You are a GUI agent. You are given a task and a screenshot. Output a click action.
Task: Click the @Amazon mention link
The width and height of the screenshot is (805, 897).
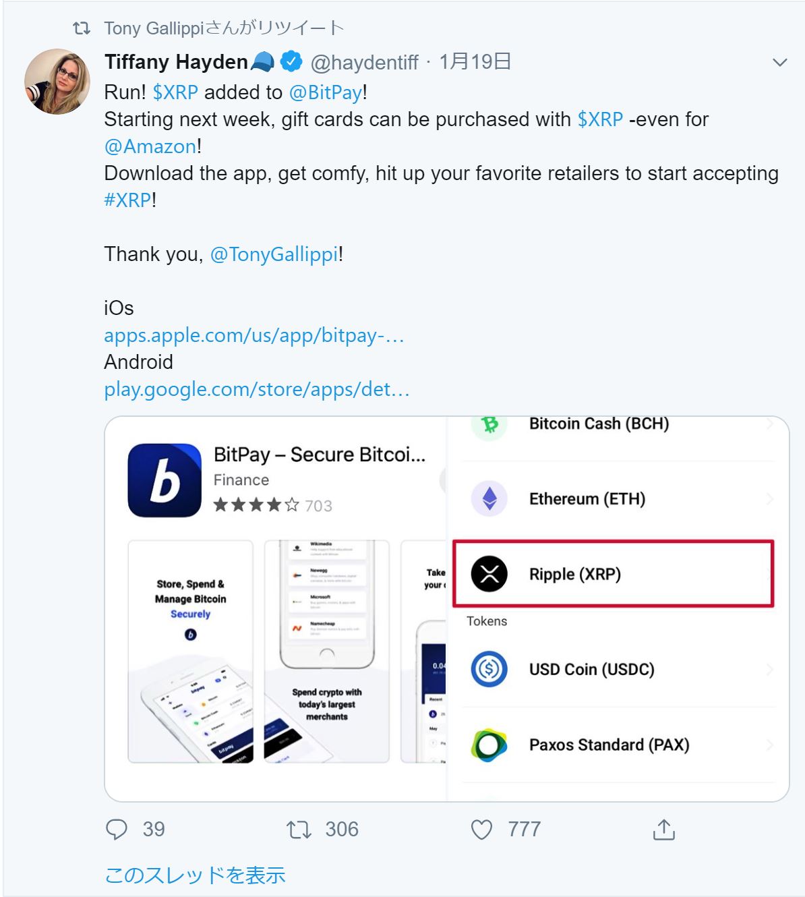(x=151, y=146)
